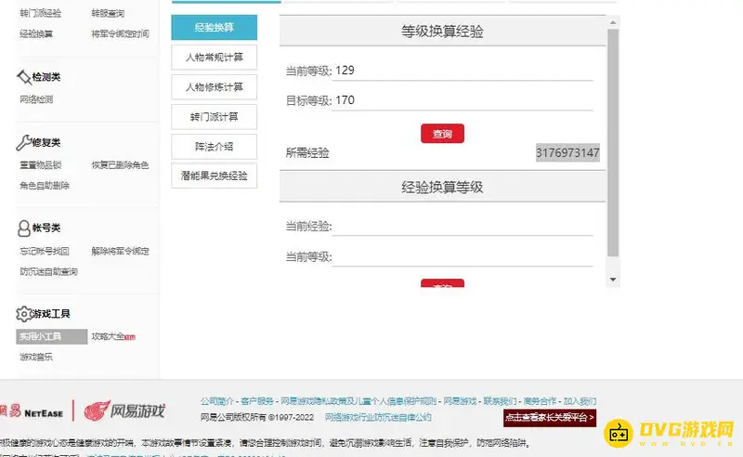743x457 pixels.
Task: Click the 当前等级 field showing 129
Action: (463, 71)
